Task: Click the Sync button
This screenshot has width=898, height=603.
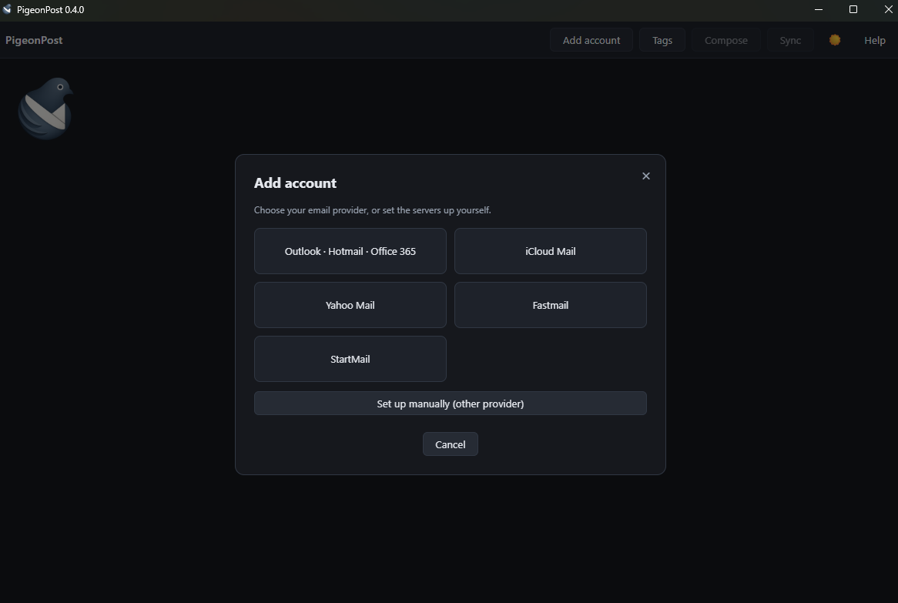Action: click(789, 40)
